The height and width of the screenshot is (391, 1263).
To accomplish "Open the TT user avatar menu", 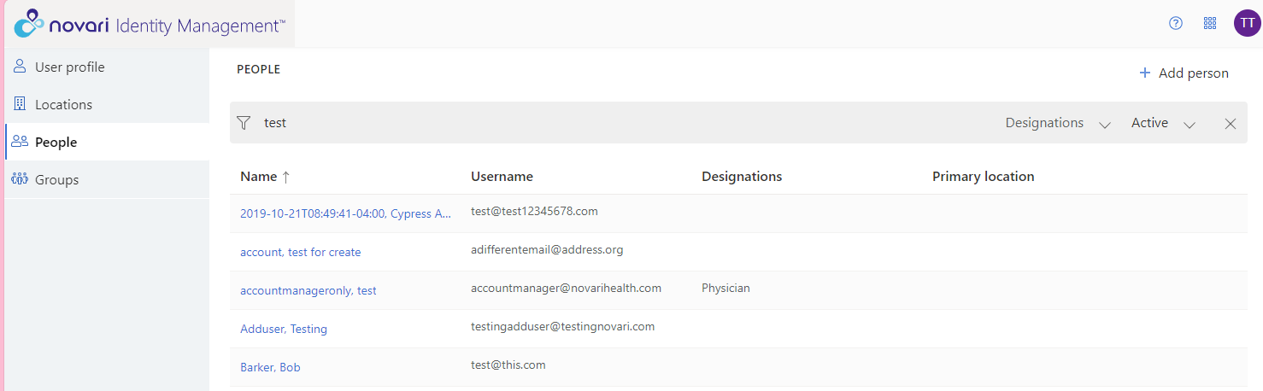I will 1248,23.
